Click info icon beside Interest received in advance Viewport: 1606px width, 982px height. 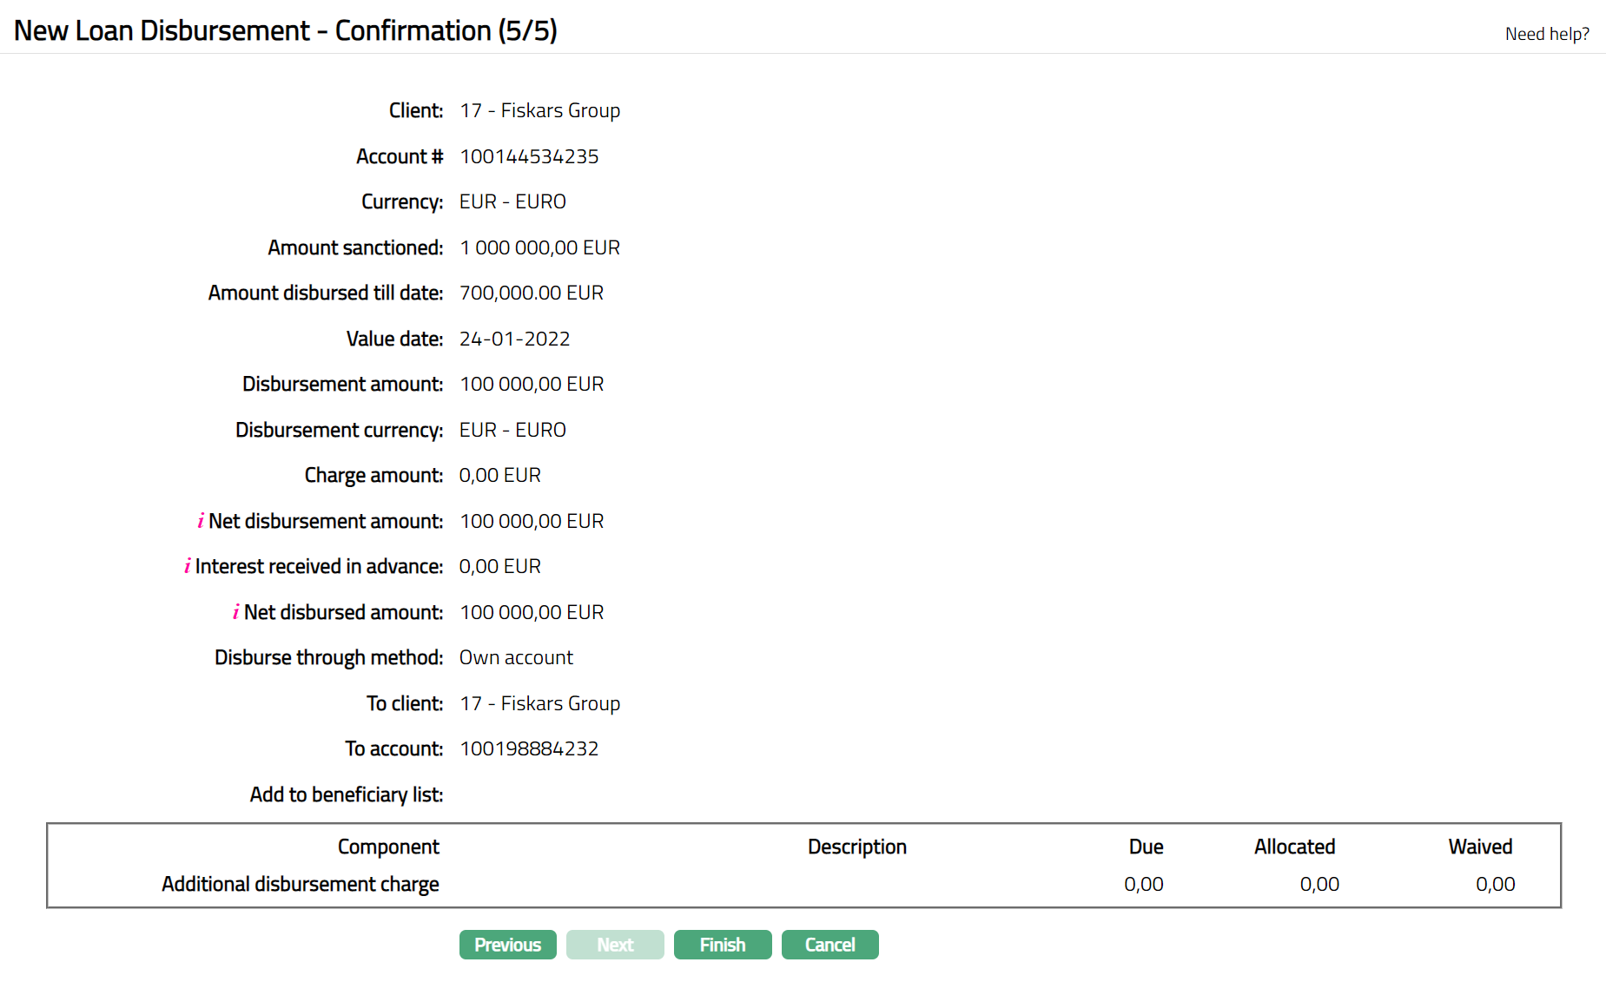click(188, 566)
